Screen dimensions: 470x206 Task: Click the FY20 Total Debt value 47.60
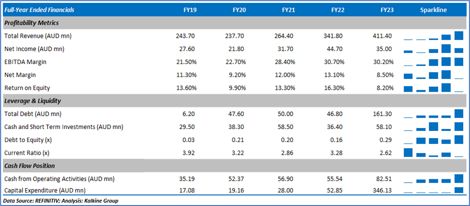tap(235, 114)
